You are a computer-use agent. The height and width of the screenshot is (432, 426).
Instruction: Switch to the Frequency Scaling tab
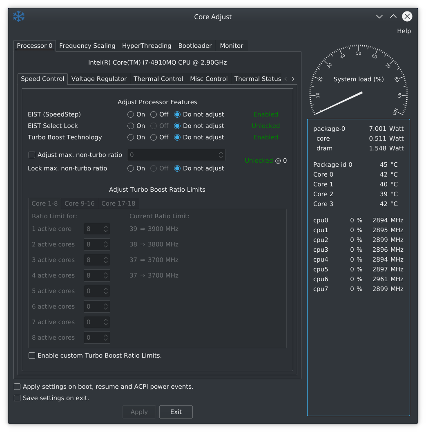[x=87, y=46]
